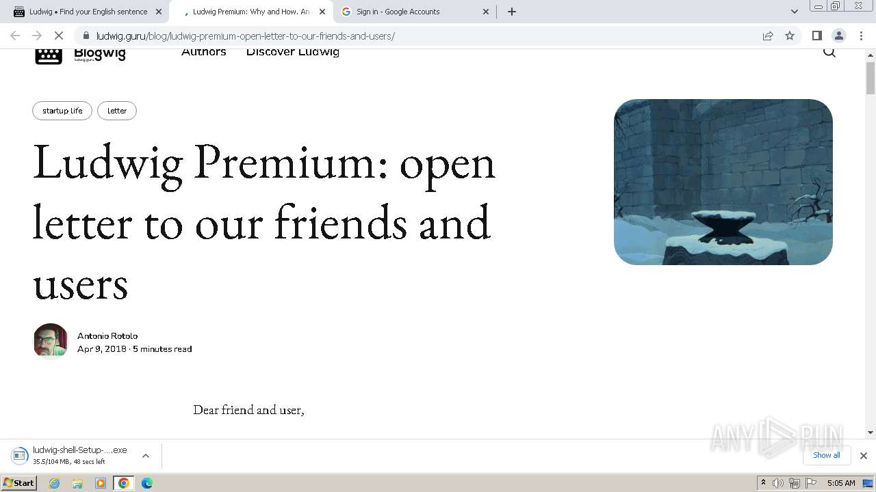Screen dimensions: 876x492
Task: Open the Windows Start menu
Action: tap(18, 483)
